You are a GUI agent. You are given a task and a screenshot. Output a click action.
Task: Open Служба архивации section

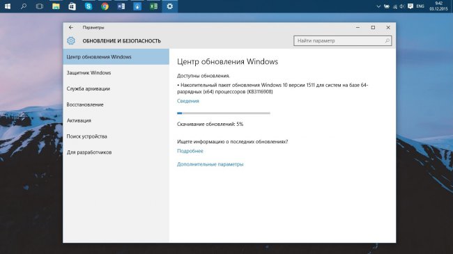116,88
